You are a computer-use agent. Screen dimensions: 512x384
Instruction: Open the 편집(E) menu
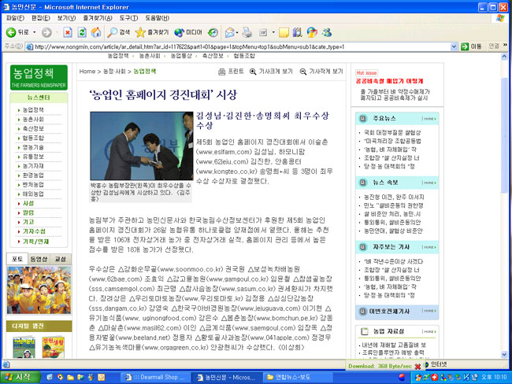pyautogui.click(x=40, y=18)
